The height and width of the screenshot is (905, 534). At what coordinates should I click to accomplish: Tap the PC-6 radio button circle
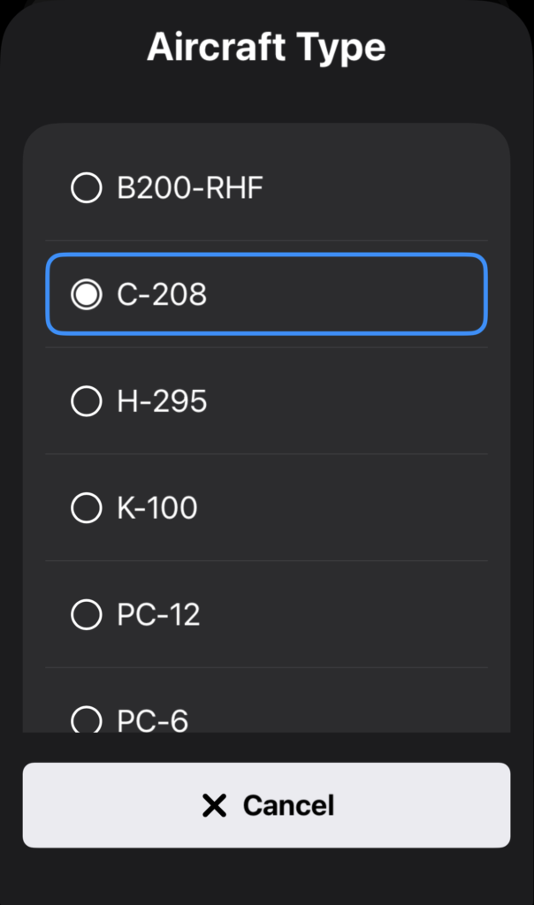(x=86, y=720)
